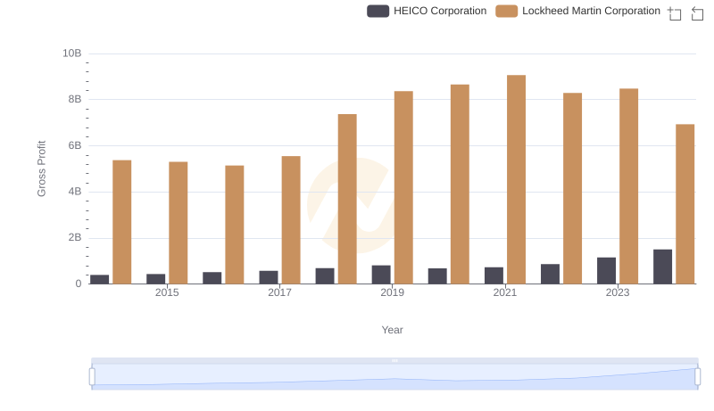Click the Gross Profit axis title
Screen dimensions: 714x411
(x=41, y=169)
